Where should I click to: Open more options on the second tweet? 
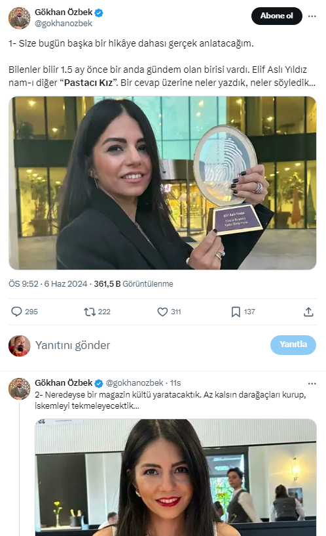pos(312,383)
